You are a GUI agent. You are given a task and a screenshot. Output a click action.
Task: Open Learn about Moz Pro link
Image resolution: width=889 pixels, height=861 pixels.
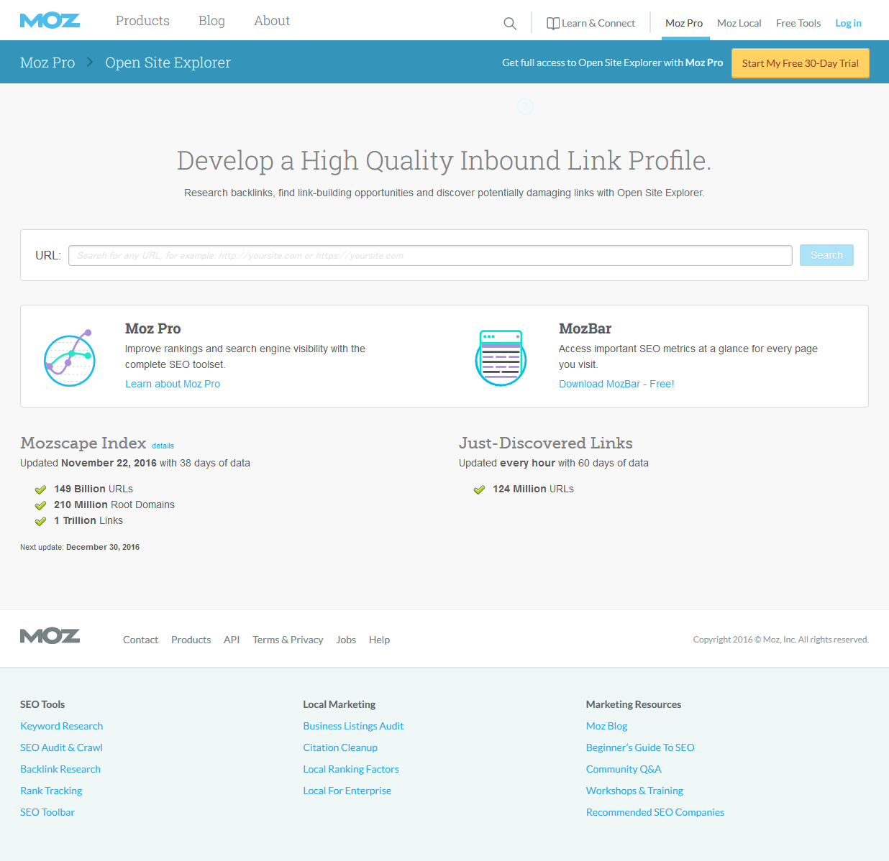(173, 384)
